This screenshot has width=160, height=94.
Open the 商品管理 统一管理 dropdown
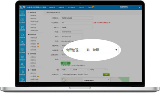101,50
